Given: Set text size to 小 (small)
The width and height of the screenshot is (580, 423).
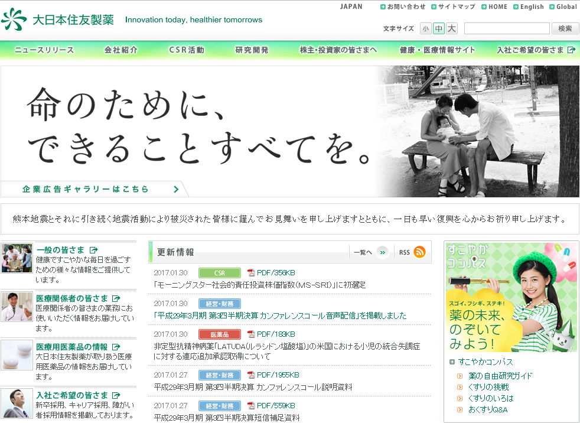Looking at the screenshot, I should pyautogui.click(x=426, y=28).
